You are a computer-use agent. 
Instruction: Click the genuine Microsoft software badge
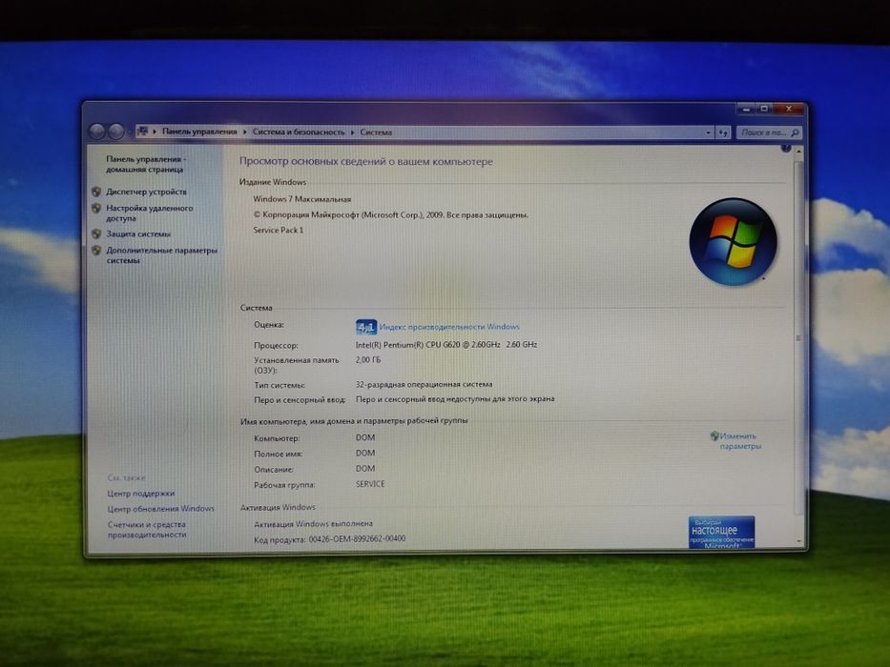(721, 532)
